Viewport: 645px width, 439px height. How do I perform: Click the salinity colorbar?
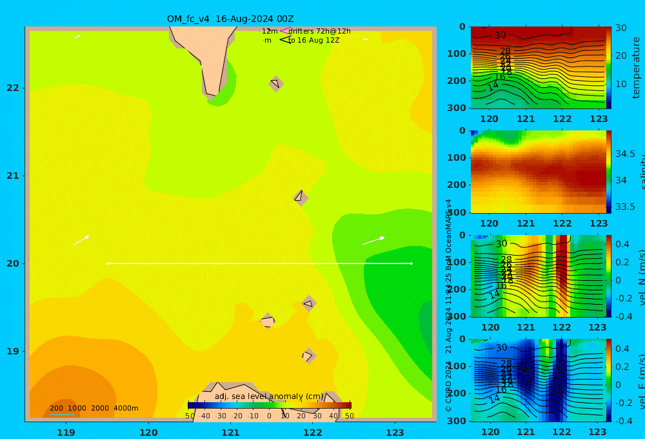pos(609,172)
